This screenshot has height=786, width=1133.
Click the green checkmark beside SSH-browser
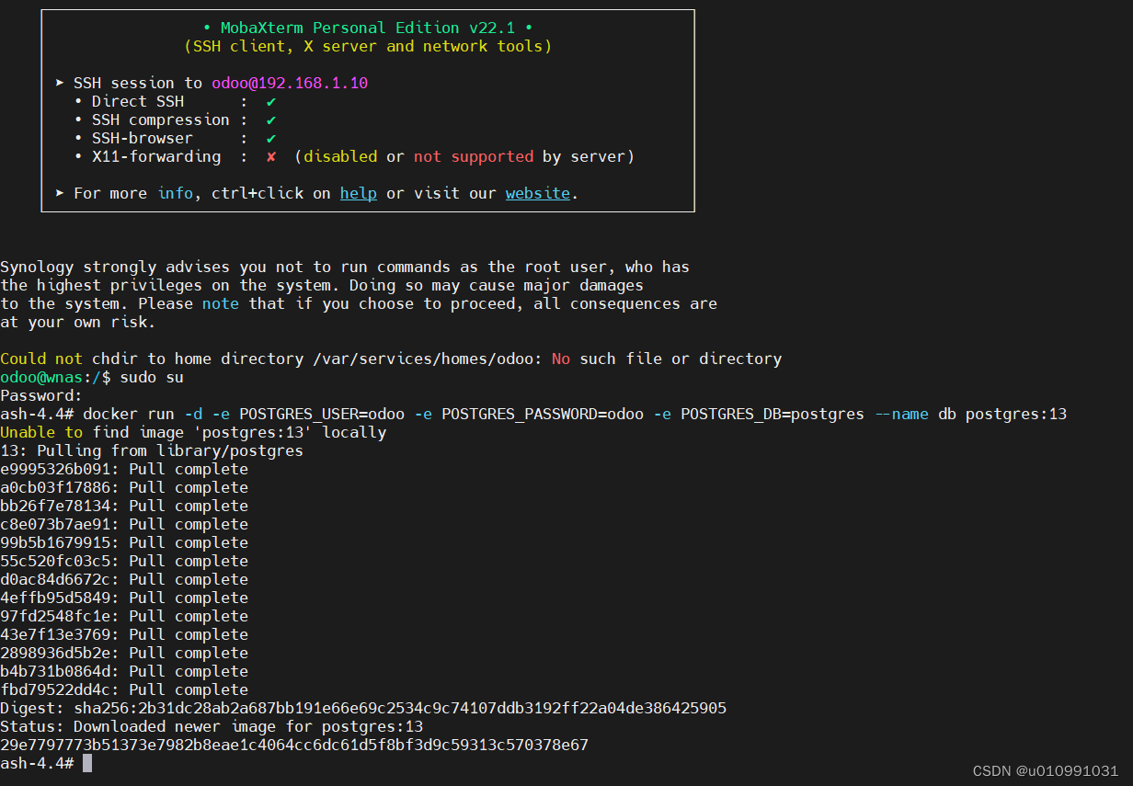pos(271,138)
